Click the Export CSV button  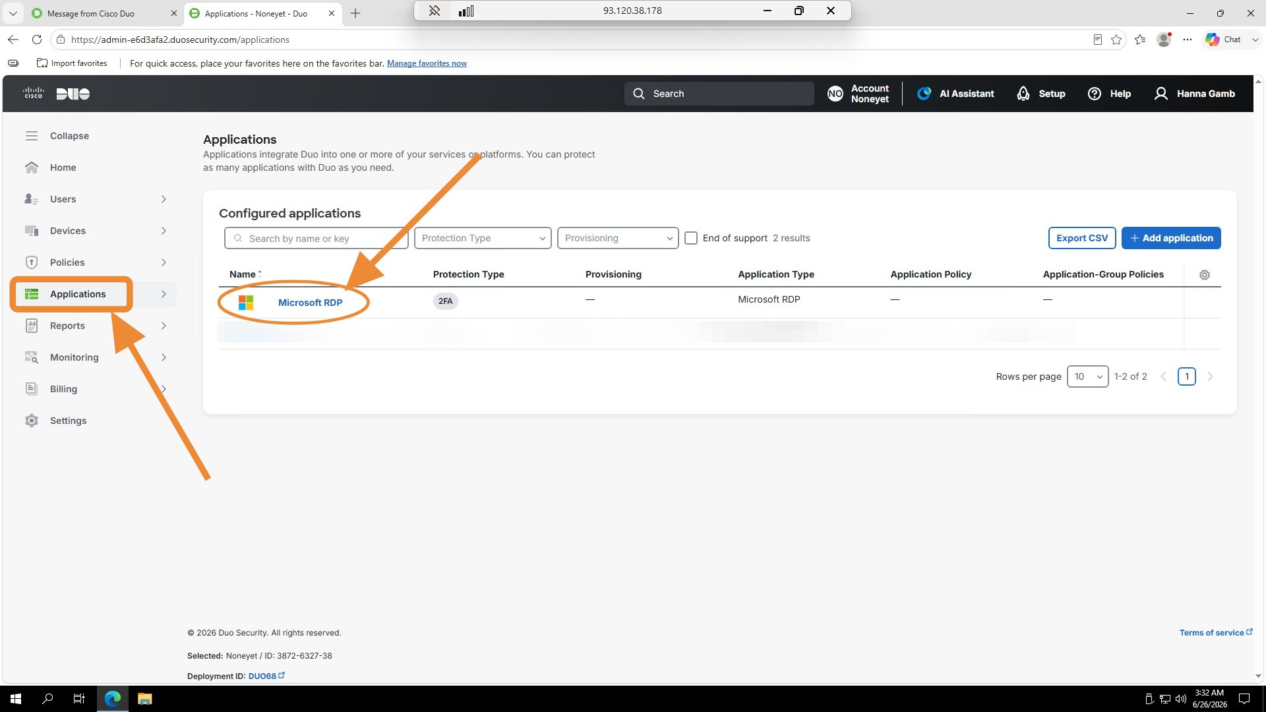coord(1082,238)
